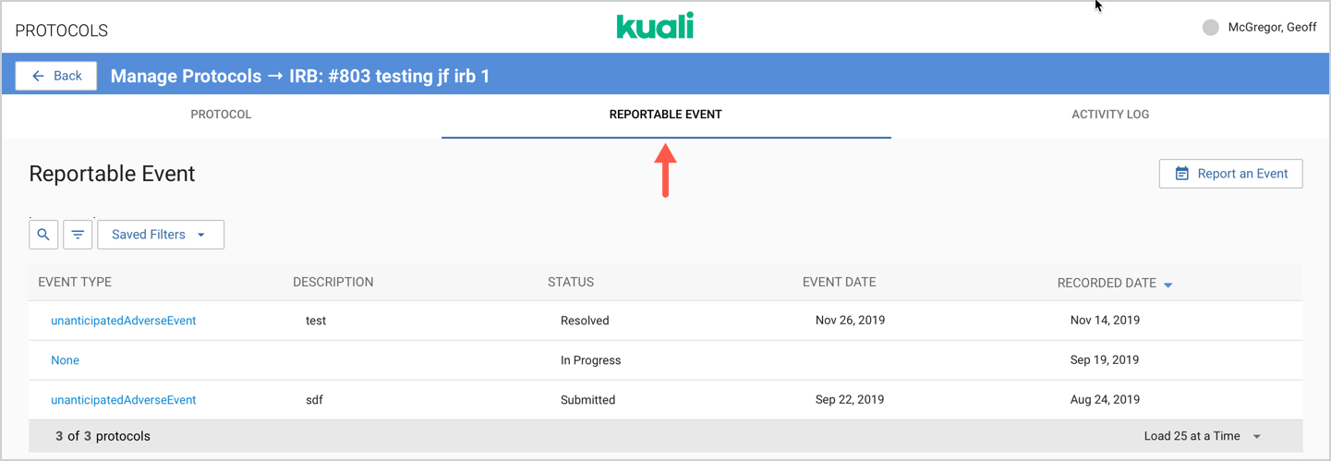This screenshot has height=461, width=1331.
Task: Click the Kuali logo
Action: coord(655,26)
